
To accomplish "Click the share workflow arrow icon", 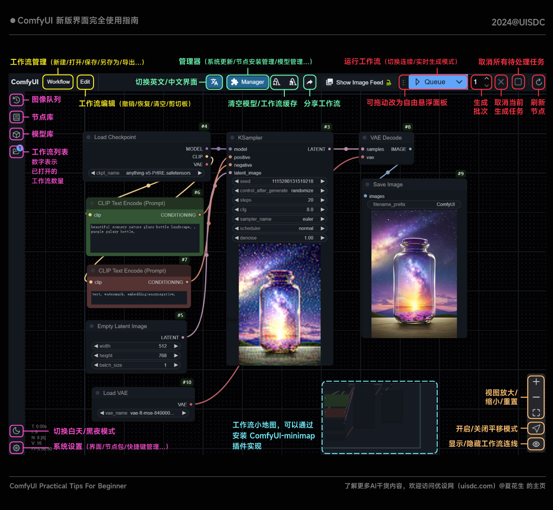I will click(x=310, y=82).
